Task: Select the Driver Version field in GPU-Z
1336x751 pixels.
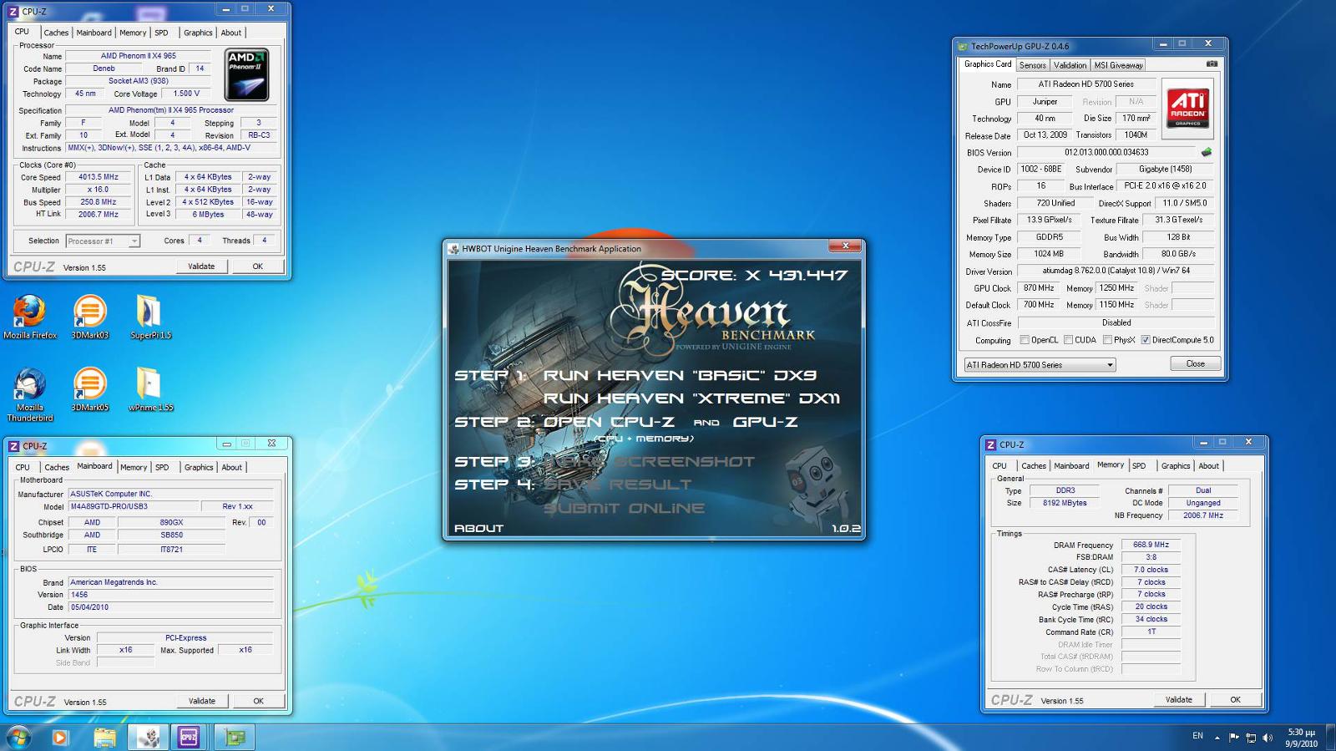Action: coord(1116,271)
